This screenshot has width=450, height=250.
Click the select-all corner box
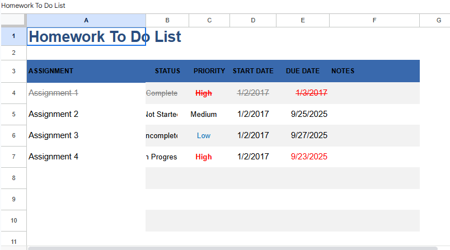pyautogui.click(x=13, y=20)
